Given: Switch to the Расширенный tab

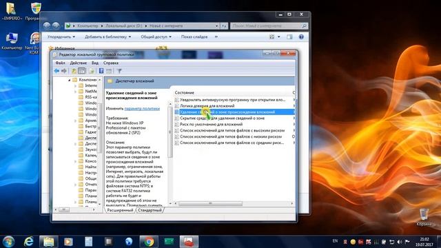Looking at the screenshot, I should pyautogui.click(x=120, y=210).
